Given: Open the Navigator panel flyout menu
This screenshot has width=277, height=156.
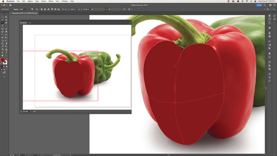Looking at the screenshot, I should (130, 23).
